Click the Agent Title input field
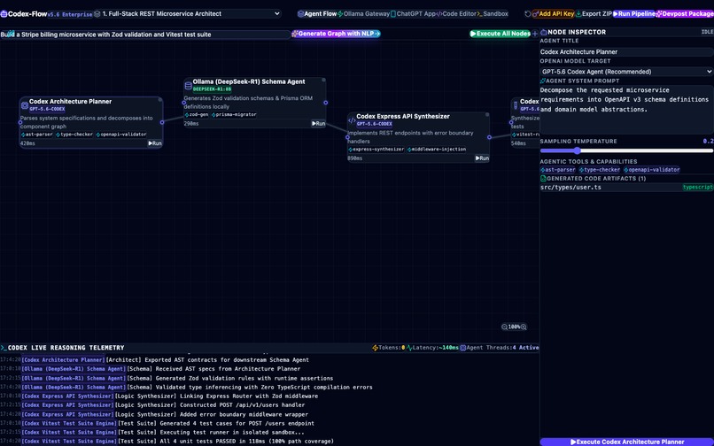The image size is (714, 446). click(x=626, y=52)
